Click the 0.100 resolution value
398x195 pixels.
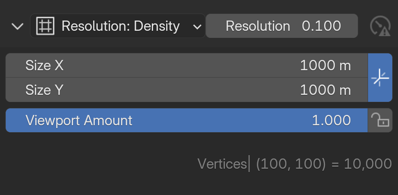(x=321, y=26)
